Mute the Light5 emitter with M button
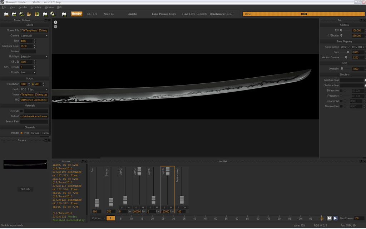This screenshot has height=229, width=366. [171, 208]
